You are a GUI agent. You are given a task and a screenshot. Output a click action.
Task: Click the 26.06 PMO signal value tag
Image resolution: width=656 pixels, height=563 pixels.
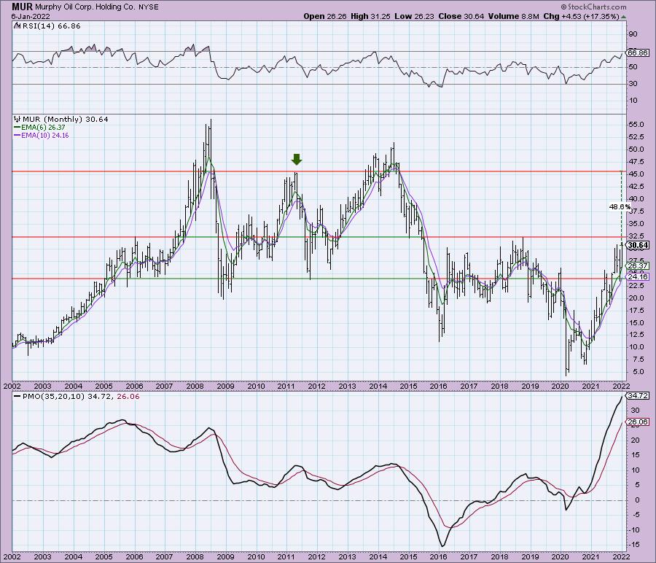tap(638, 422)
